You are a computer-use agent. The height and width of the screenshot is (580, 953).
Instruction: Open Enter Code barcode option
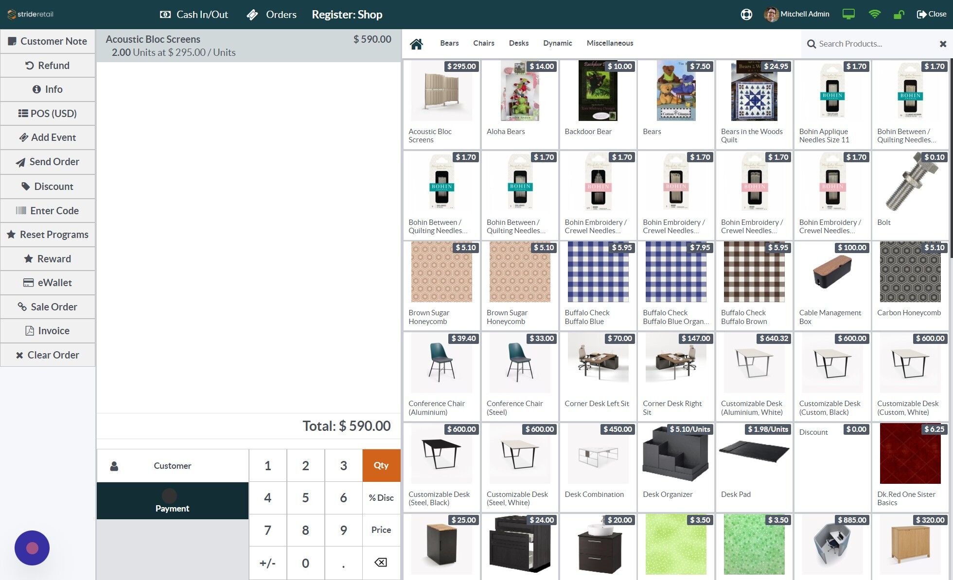48,210
